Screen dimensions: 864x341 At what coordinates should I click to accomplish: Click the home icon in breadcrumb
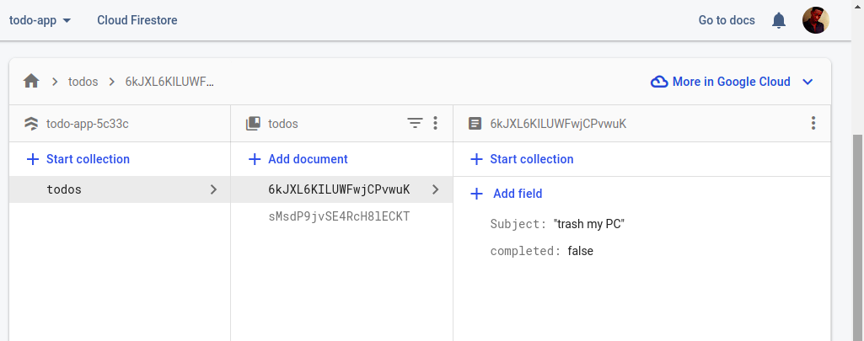click(x=31, y=82)
